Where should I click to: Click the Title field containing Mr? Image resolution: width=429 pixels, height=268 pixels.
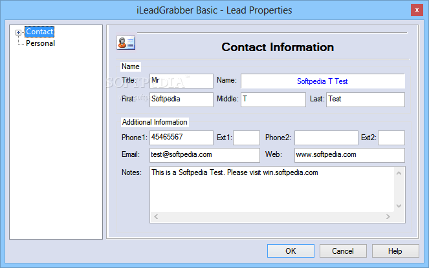[x=181, y=81]
